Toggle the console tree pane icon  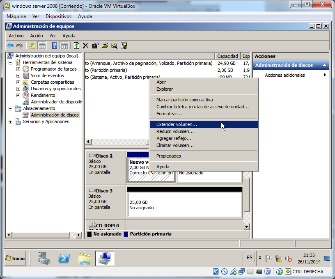(x=42, y=46)
